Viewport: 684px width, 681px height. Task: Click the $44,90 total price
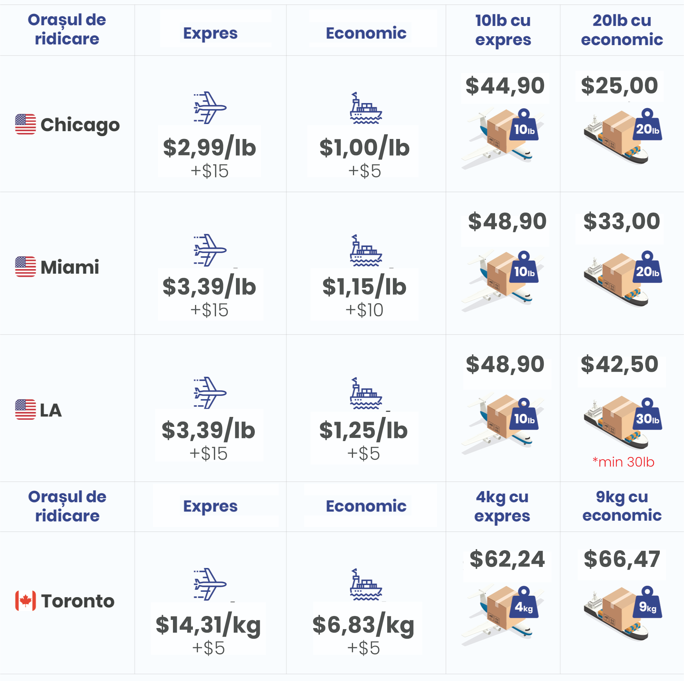[x=505, y=86]
